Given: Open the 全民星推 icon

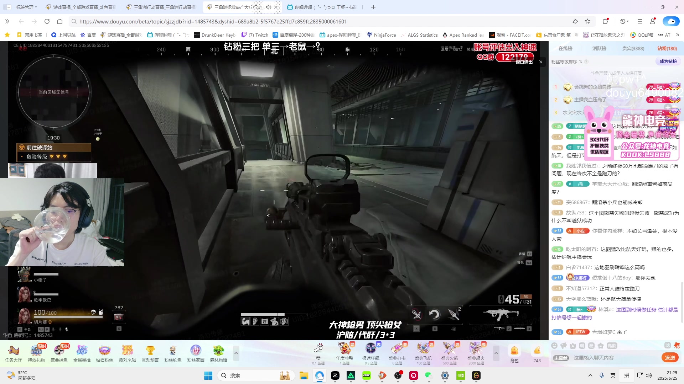Looking at the screenshot, I should click(82, 353).
